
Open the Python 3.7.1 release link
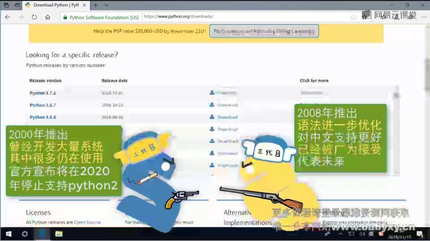42,93
